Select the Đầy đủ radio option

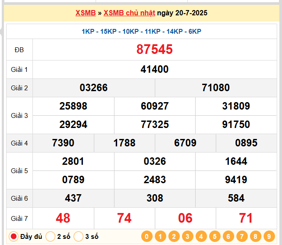(14, 236)
